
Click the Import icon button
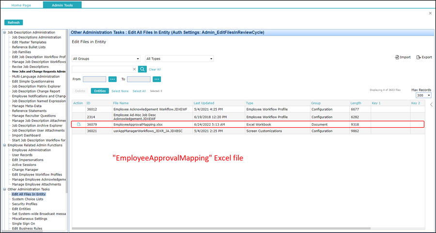[x=403, y=57]
